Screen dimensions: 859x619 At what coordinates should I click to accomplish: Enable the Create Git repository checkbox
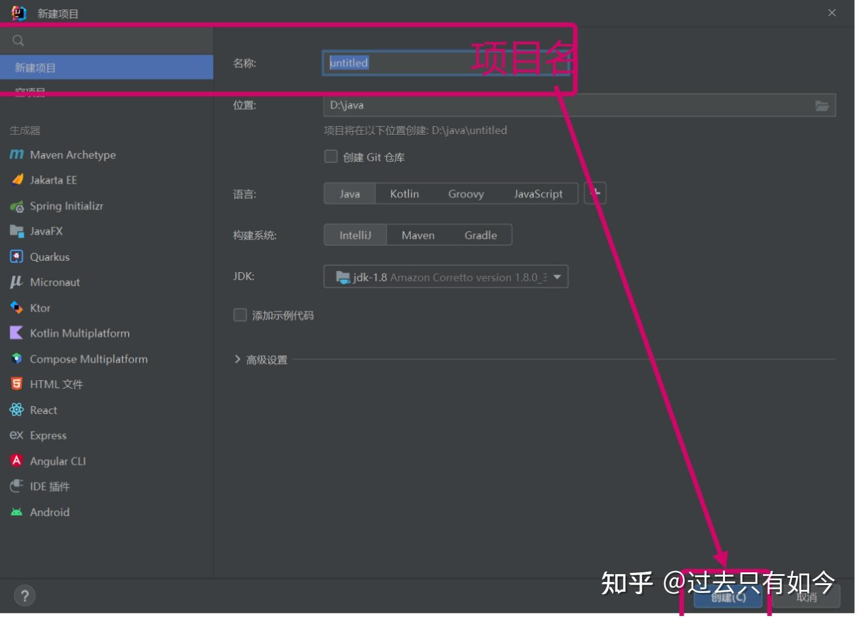331,156
